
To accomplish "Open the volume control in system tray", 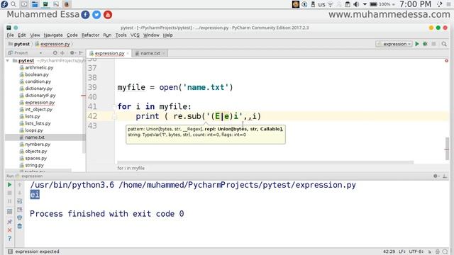I will pos(356,4).
